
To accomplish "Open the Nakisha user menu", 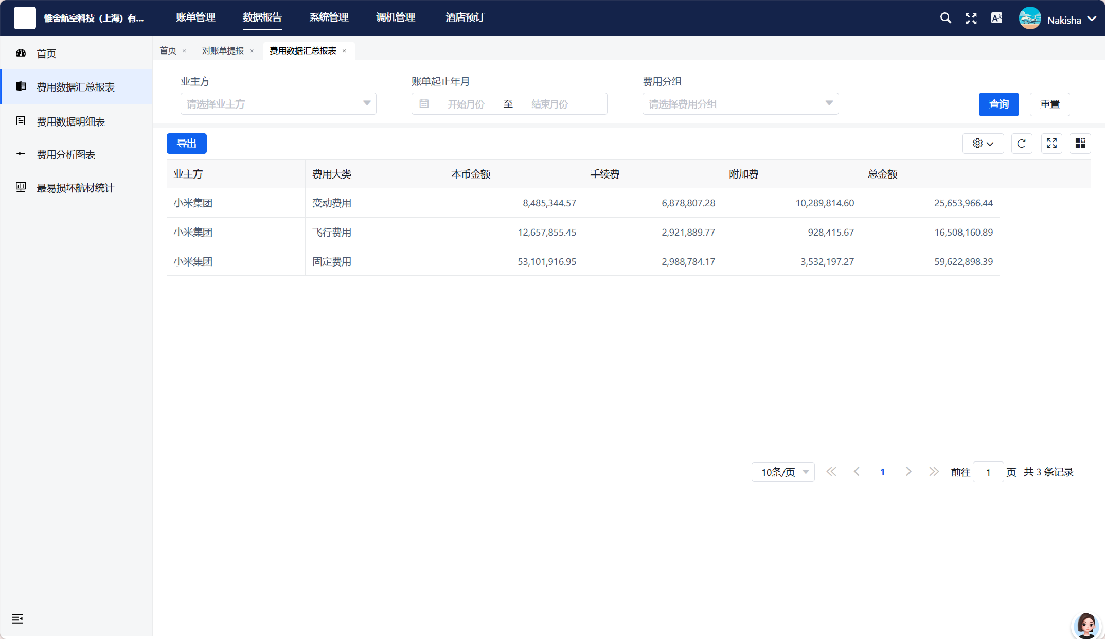I will [x=1058, y=19].
